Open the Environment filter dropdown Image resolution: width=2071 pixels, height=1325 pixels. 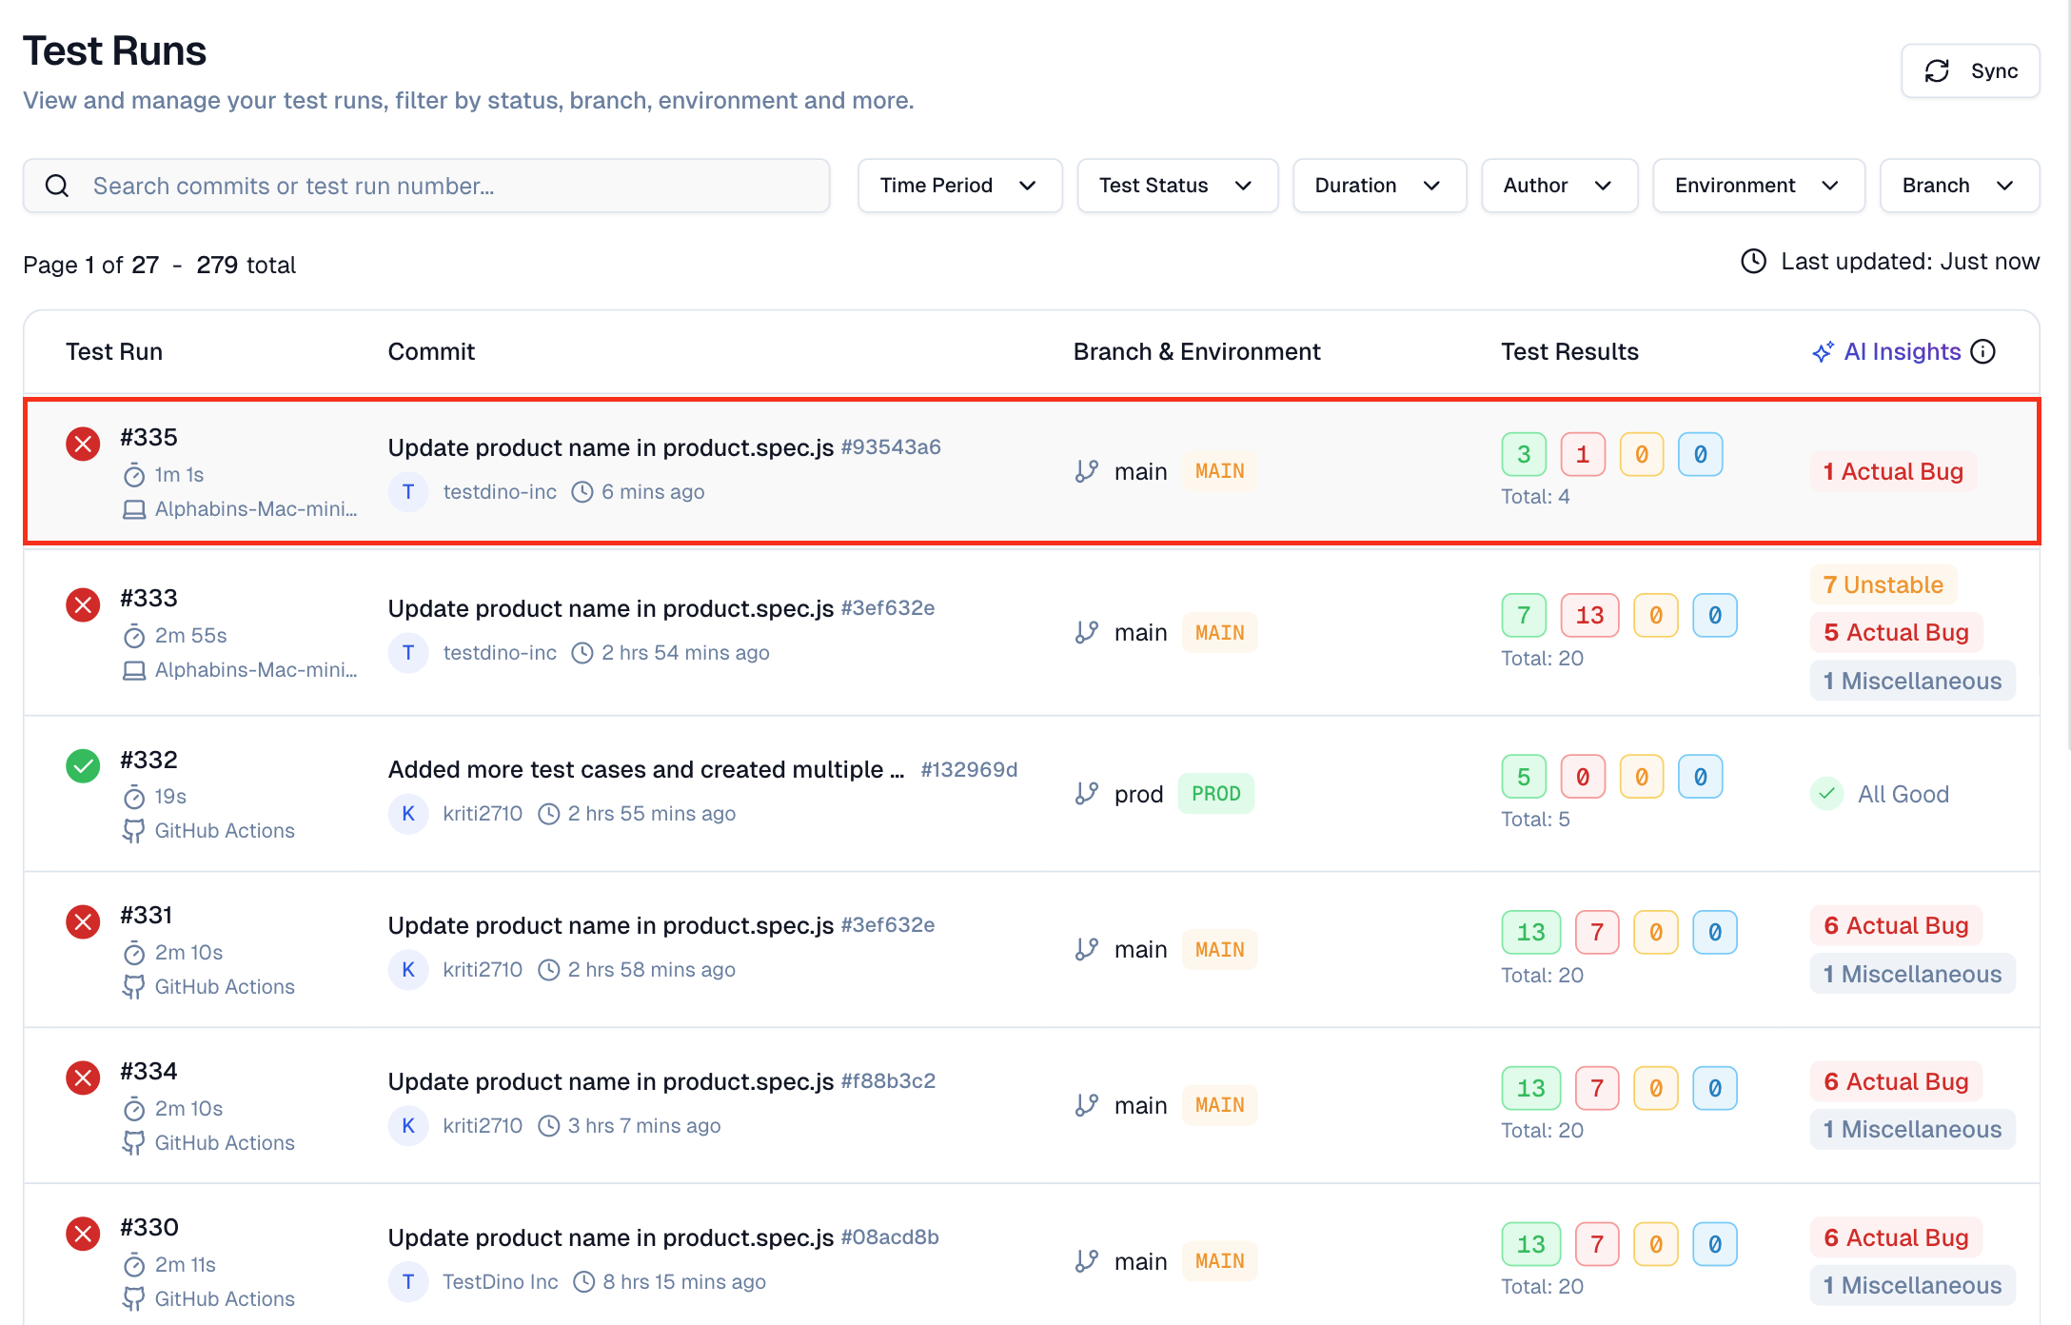click(x=1758, y=186)
